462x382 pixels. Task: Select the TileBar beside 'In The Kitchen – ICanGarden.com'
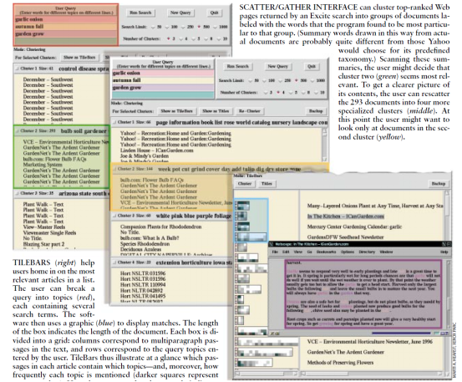click(241, 216)
